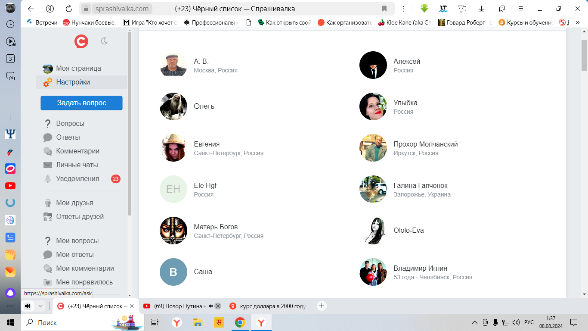Open Прохор Молчанский profile link

[426, 144]
